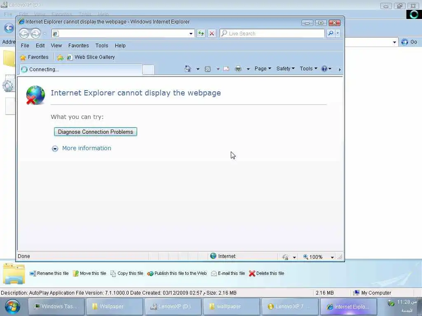
Task: Switch to LenovoXP (D:) taskbar button
Action: click(173, 307)
